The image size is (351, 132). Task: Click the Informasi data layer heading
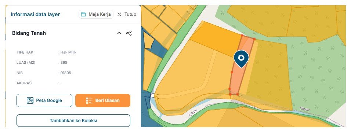35,14
